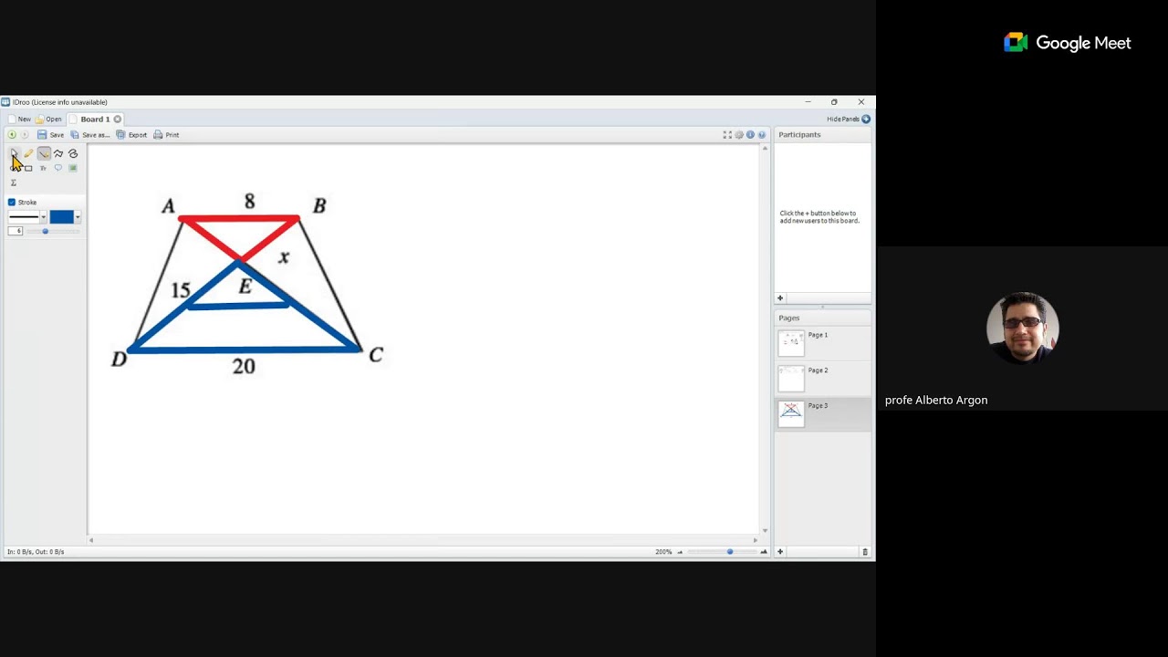Click the Google Meet logo

1068,43
